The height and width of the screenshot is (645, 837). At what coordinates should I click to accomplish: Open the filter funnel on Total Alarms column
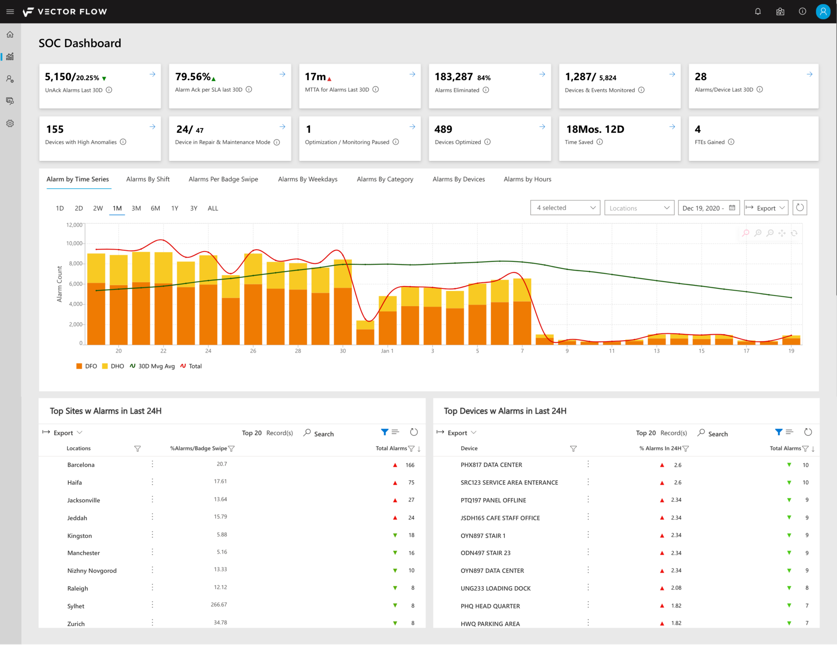point(410,448)
